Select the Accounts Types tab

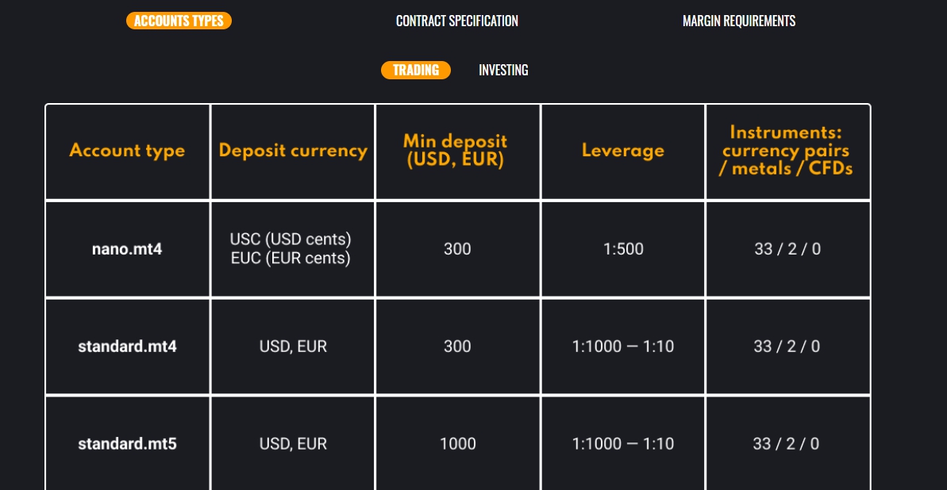tap(179, 21)
